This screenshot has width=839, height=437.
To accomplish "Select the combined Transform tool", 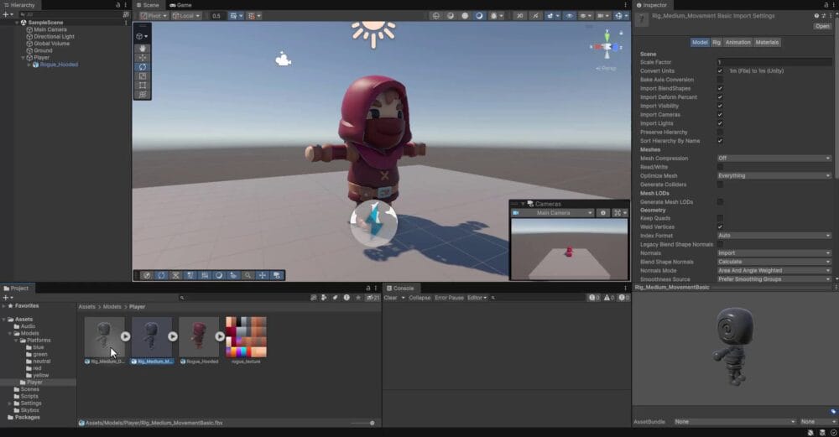I will (143, 94).
